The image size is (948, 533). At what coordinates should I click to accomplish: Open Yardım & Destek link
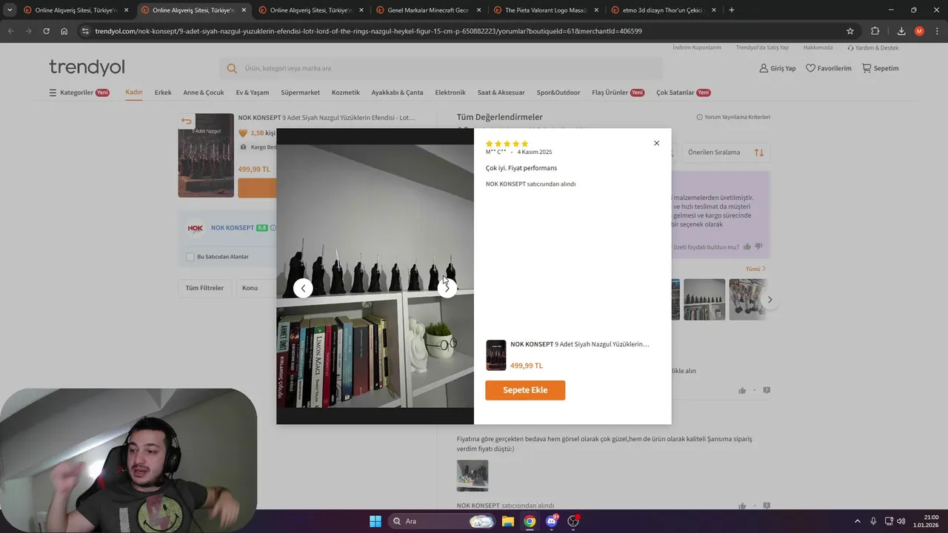tap(873, 47)
